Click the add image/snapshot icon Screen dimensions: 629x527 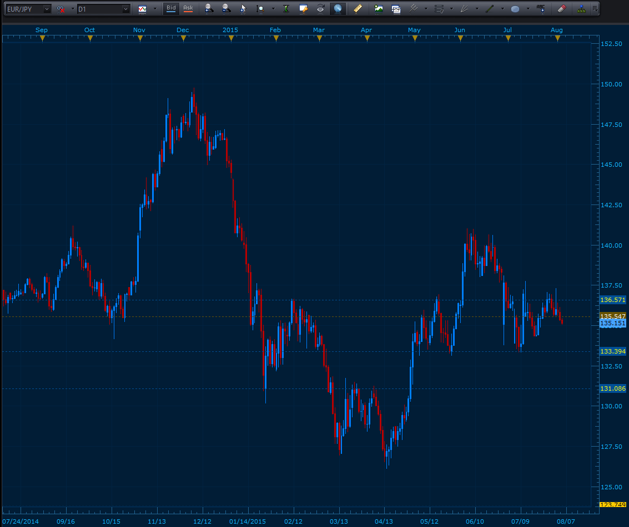click(x=379, y=9)
